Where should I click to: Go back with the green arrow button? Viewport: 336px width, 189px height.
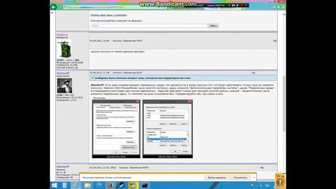[x=54, y=7]
